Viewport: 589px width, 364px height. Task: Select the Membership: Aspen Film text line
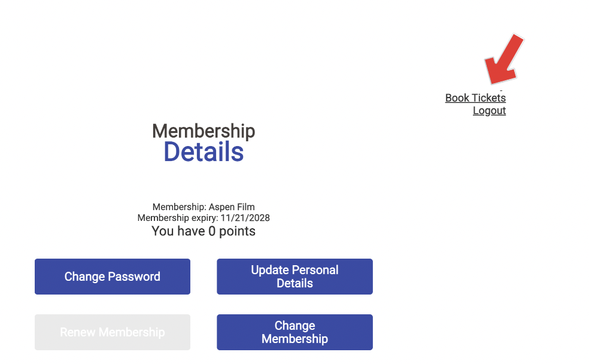tap(204, 207)
